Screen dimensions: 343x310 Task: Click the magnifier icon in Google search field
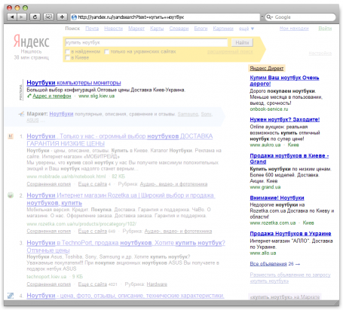[x=269, y=17]
